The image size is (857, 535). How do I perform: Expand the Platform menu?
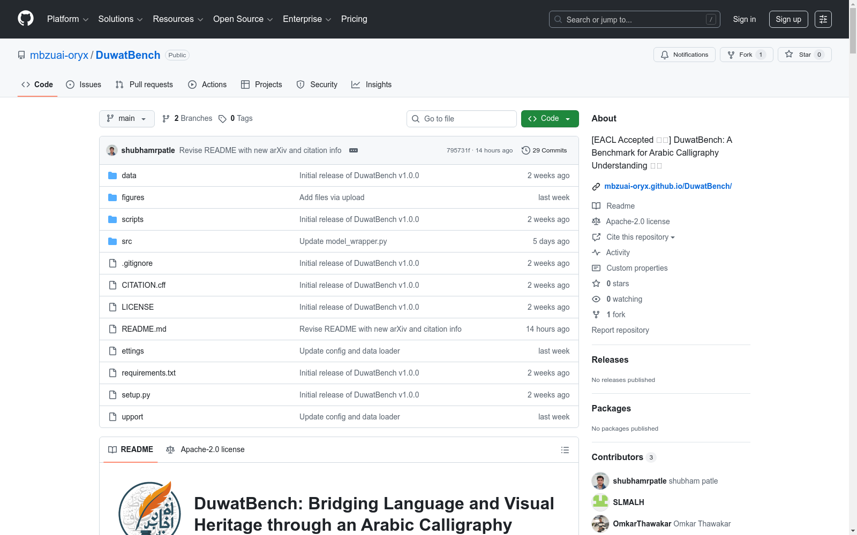pos(67,19)
